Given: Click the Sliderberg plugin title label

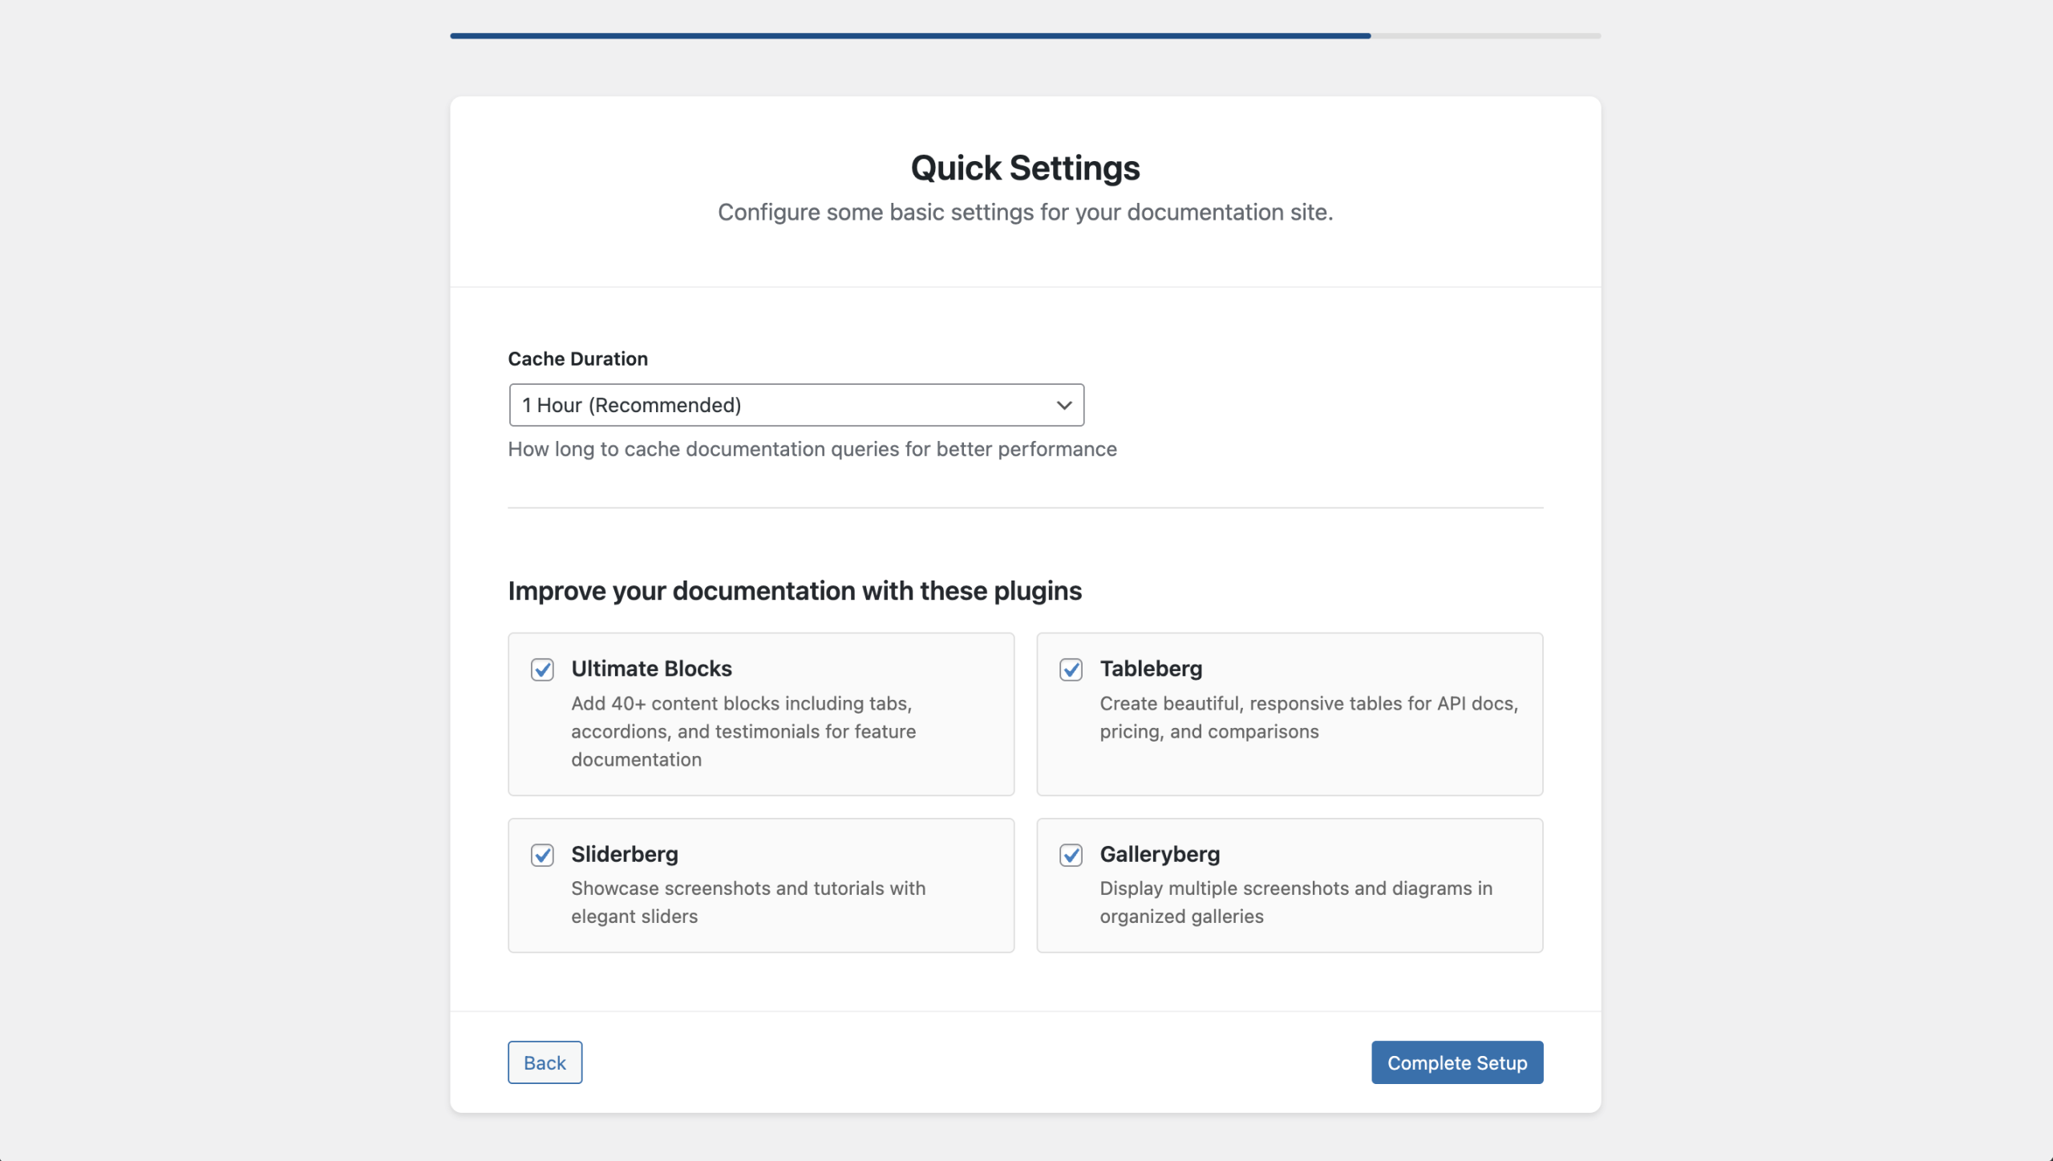Looking at the screenshot, I should pos(624,854).
